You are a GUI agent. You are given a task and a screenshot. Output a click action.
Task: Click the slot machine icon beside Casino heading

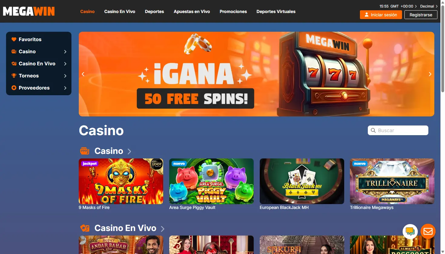(x=85, y=151)
